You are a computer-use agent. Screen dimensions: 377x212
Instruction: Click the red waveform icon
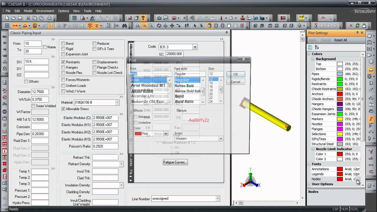[x=323, y=18]
